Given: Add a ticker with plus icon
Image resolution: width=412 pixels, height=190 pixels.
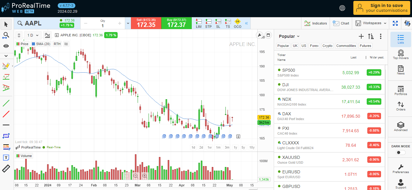Looking at the screenshot, I should (361, 36).
